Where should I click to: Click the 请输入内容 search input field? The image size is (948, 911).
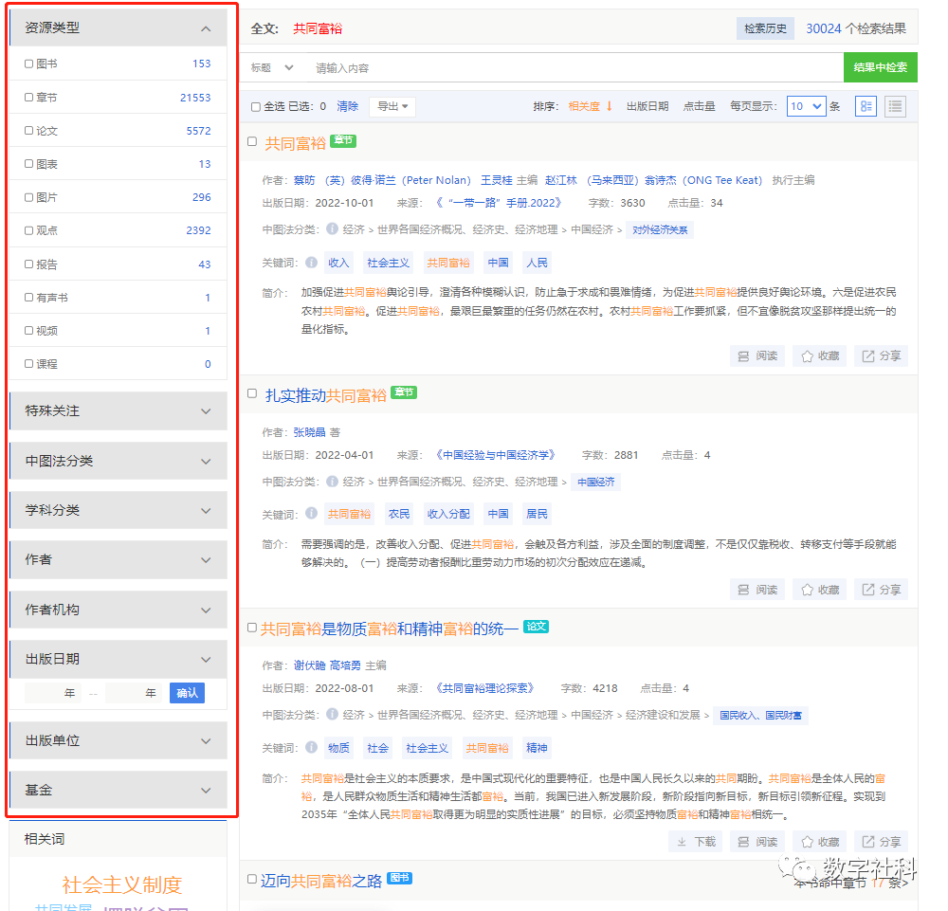click(x=569, y=68)
